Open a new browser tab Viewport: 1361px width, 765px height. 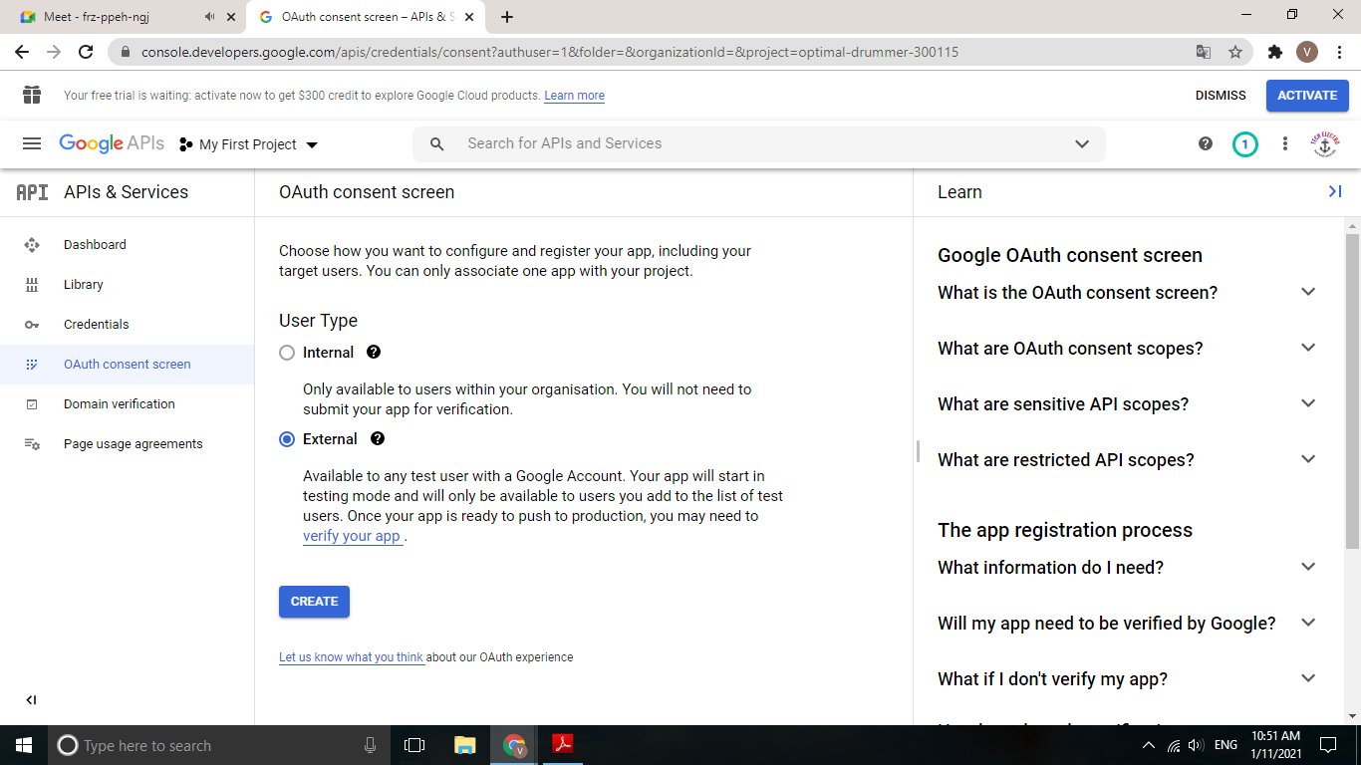[x=507, y=17]
